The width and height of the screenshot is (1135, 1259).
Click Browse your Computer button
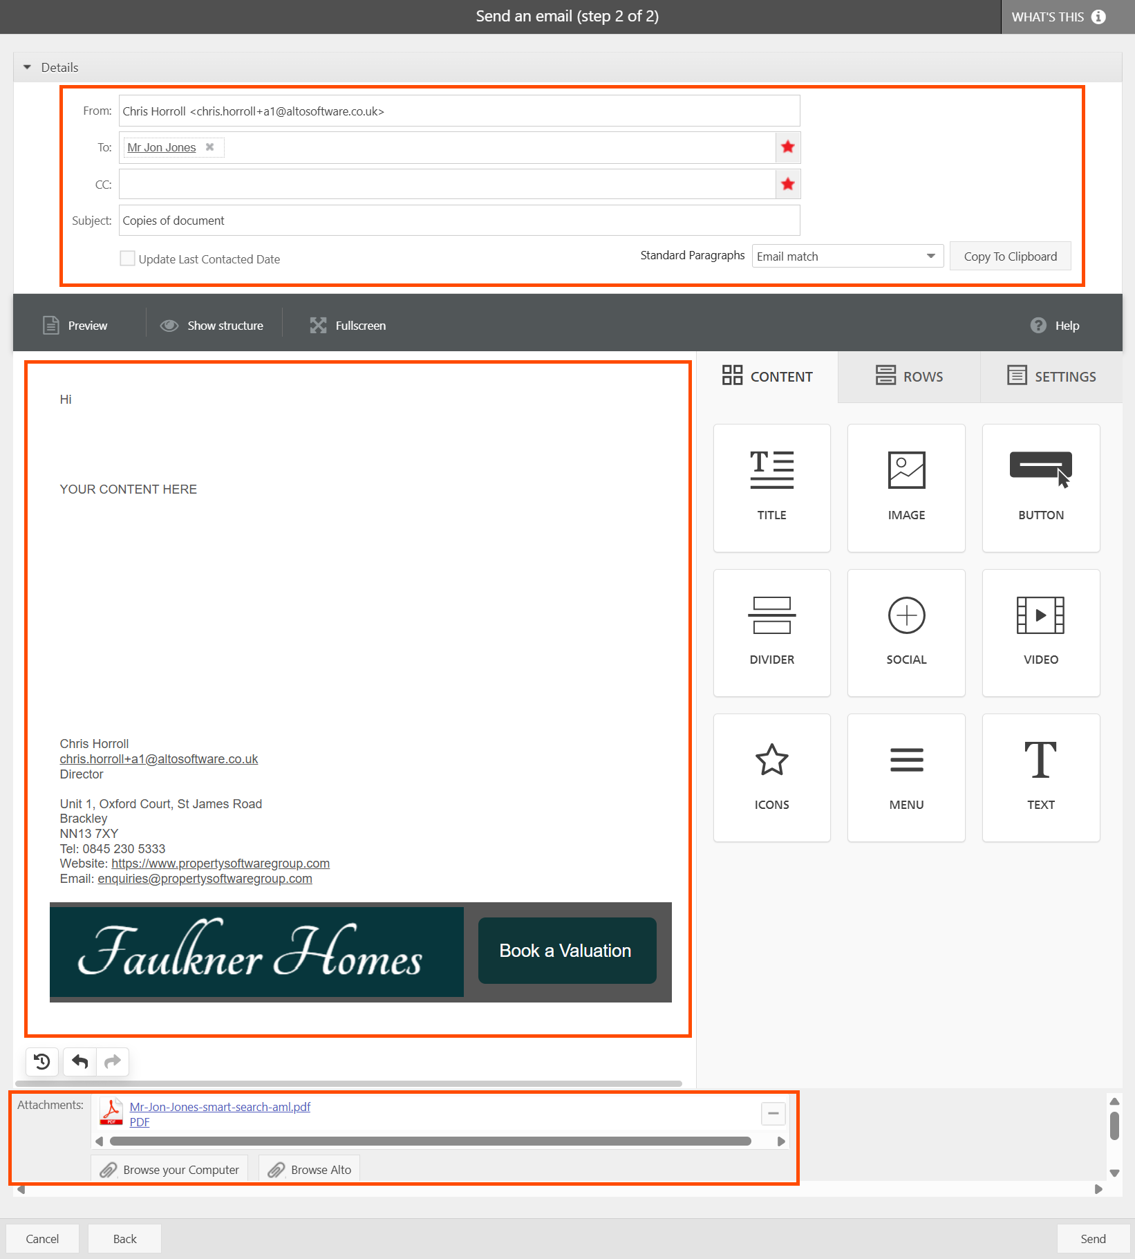pos(169,1170)
